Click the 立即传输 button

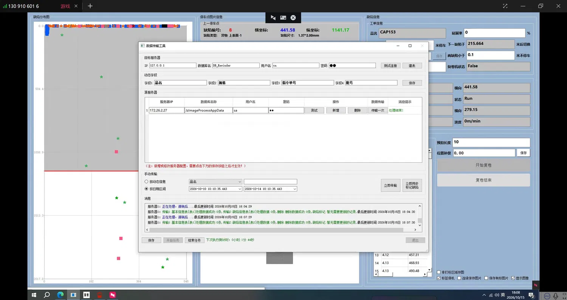coord(390,186)
